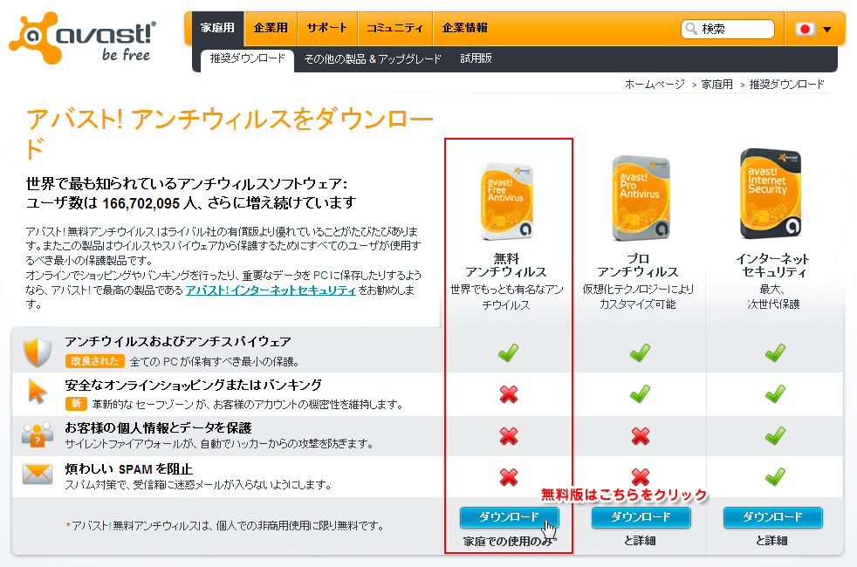Click the footnote about 個人での非商用使用に限り無料
This screenshot has height=567, width=857.
coord(225,526)
